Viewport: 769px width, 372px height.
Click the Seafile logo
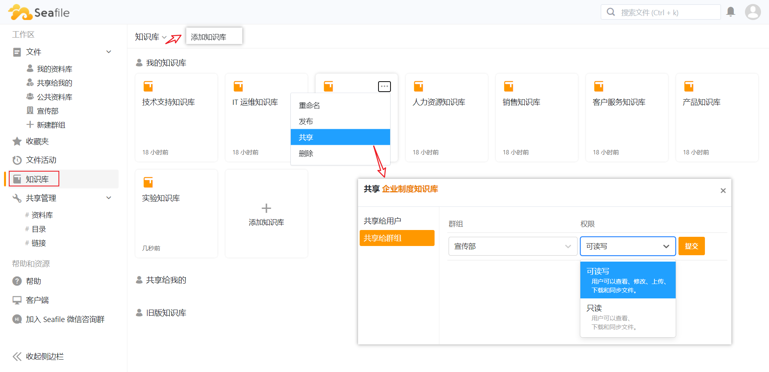(x=39, y=12)
